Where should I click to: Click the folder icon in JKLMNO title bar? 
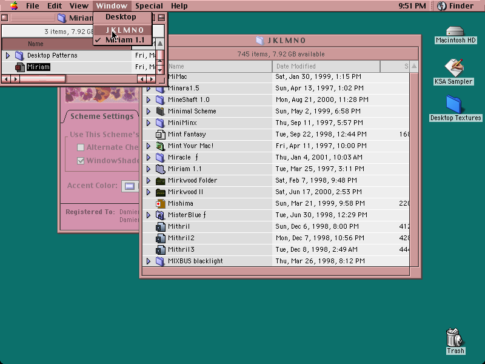tap(260, 40)
